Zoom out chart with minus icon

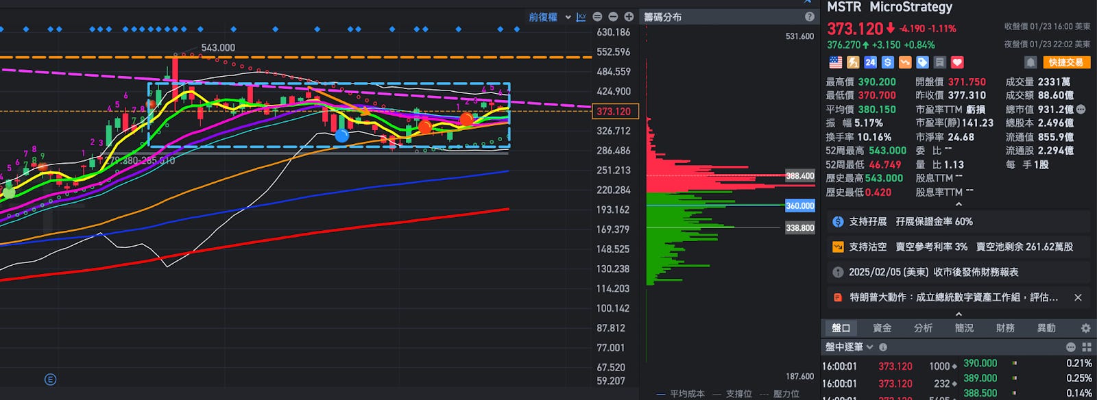(613, 17)
